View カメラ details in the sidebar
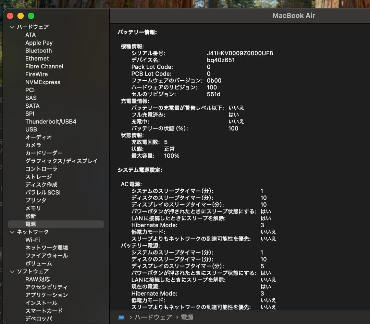The image size is (370, 324). pyautogui.click(x=33, y=145)
